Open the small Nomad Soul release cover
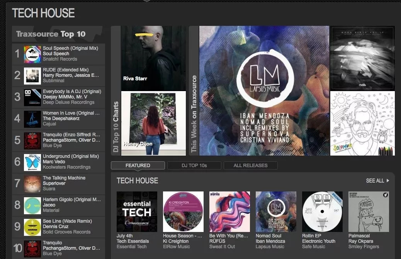 [276, 212]
